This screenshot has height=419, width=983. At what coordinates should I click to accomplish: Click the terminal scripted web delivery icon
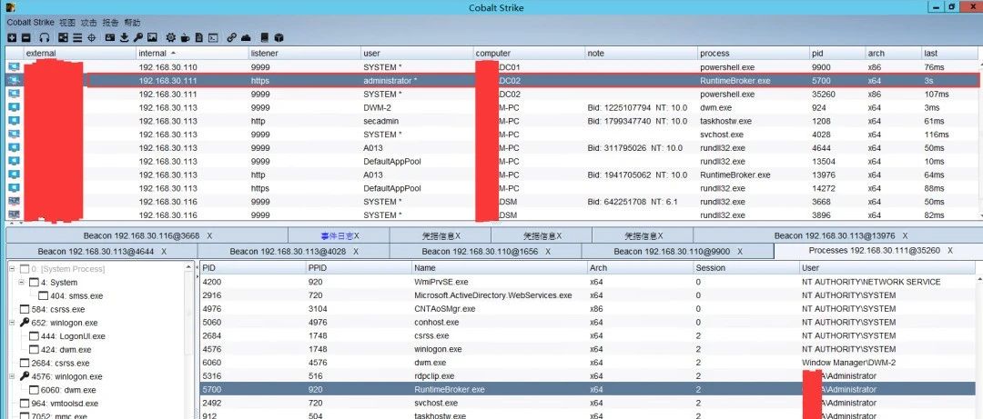tap(213, 37)
